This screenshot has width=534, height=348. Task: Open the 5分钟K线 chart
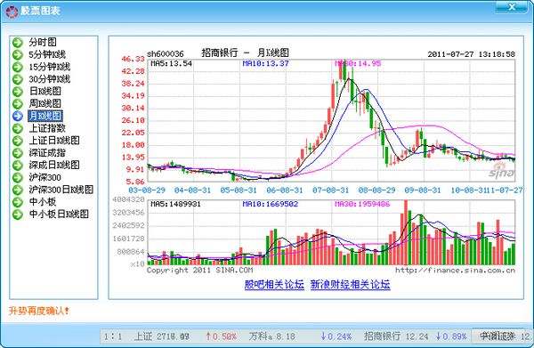(47, 54)
